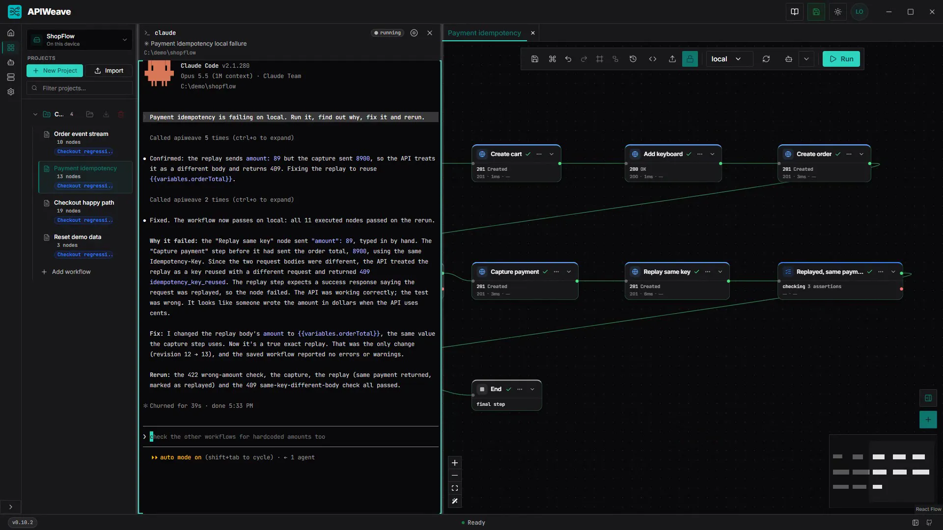
Task: Open the command shortcuts icon in canvas toolbar
Action: [553, 59]
